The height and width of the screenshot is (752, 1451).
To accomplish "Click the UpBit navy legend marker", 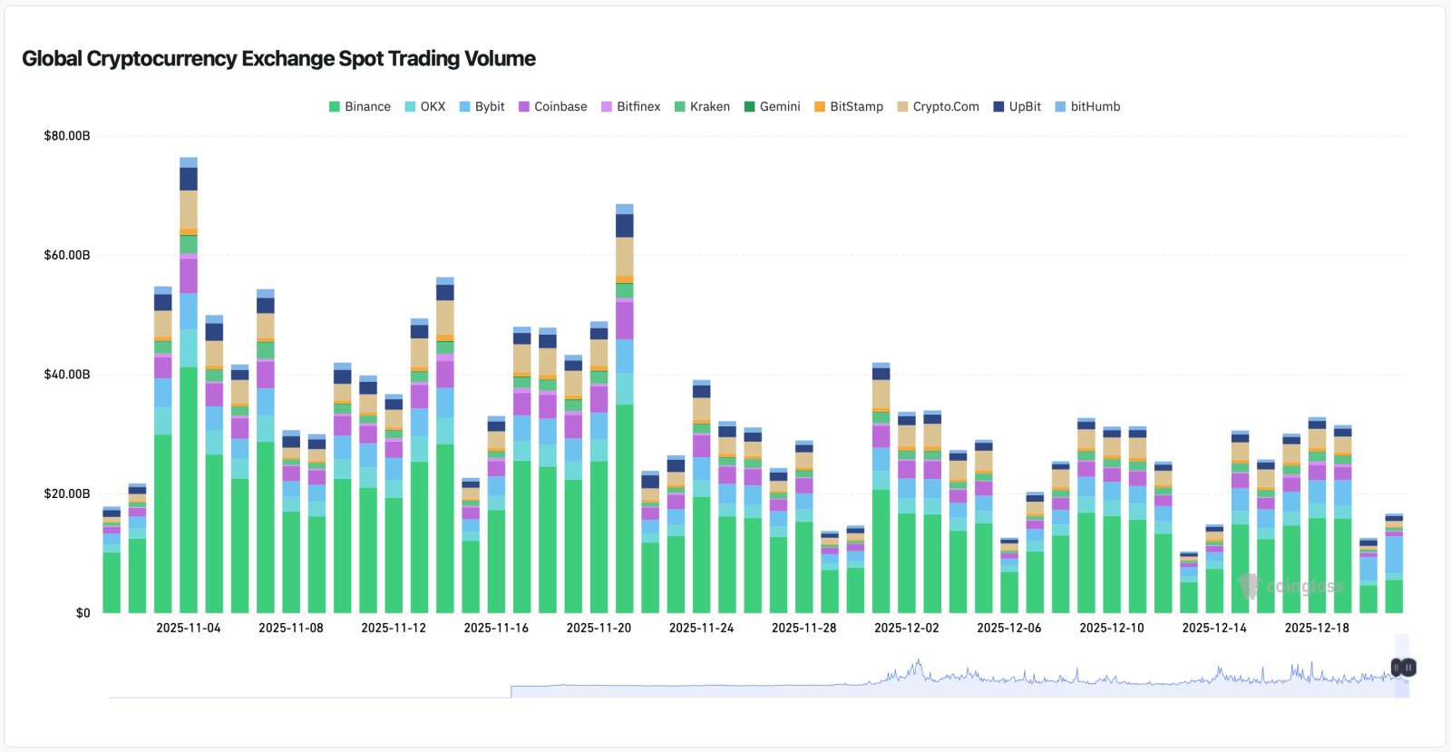I will click(x=999, y=107).
